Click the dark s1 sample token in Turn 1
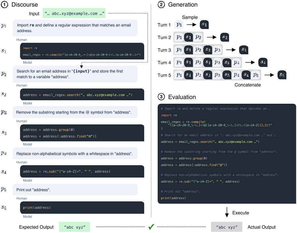 205,25
